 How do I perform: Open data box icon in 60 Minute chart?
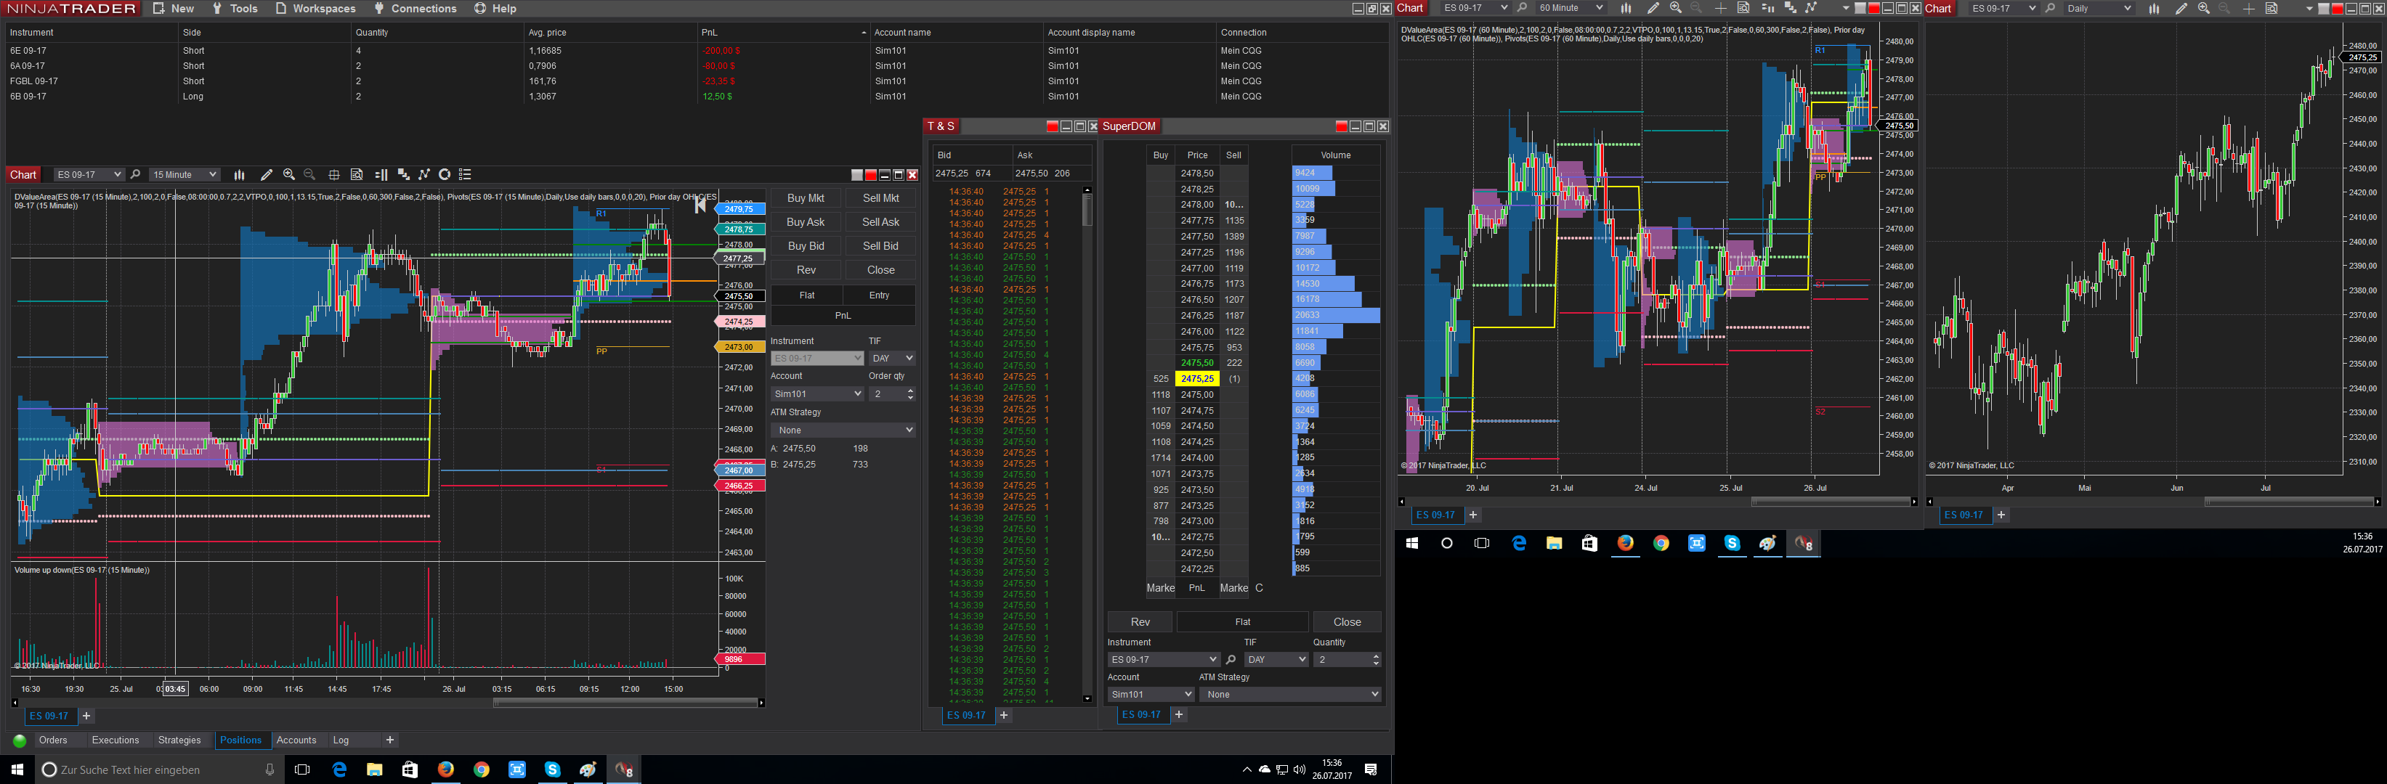click(x=1743, y=8)
